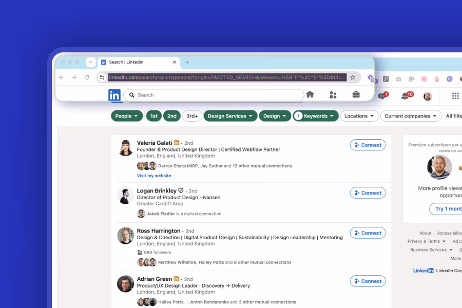The width and height of the screenshot is (462, 308).
Task: Open the Design Services filter dropdown
Action: [230, 116]
